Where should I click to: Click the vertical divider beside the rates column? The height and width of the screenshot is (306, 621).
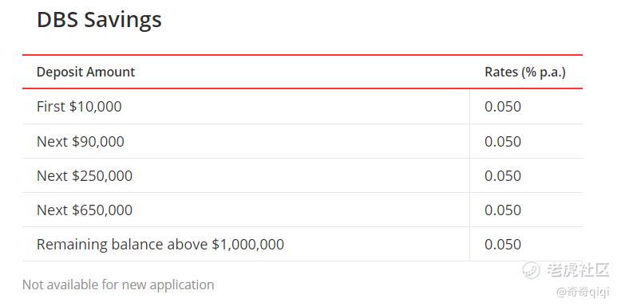click(x=469, y=175)
